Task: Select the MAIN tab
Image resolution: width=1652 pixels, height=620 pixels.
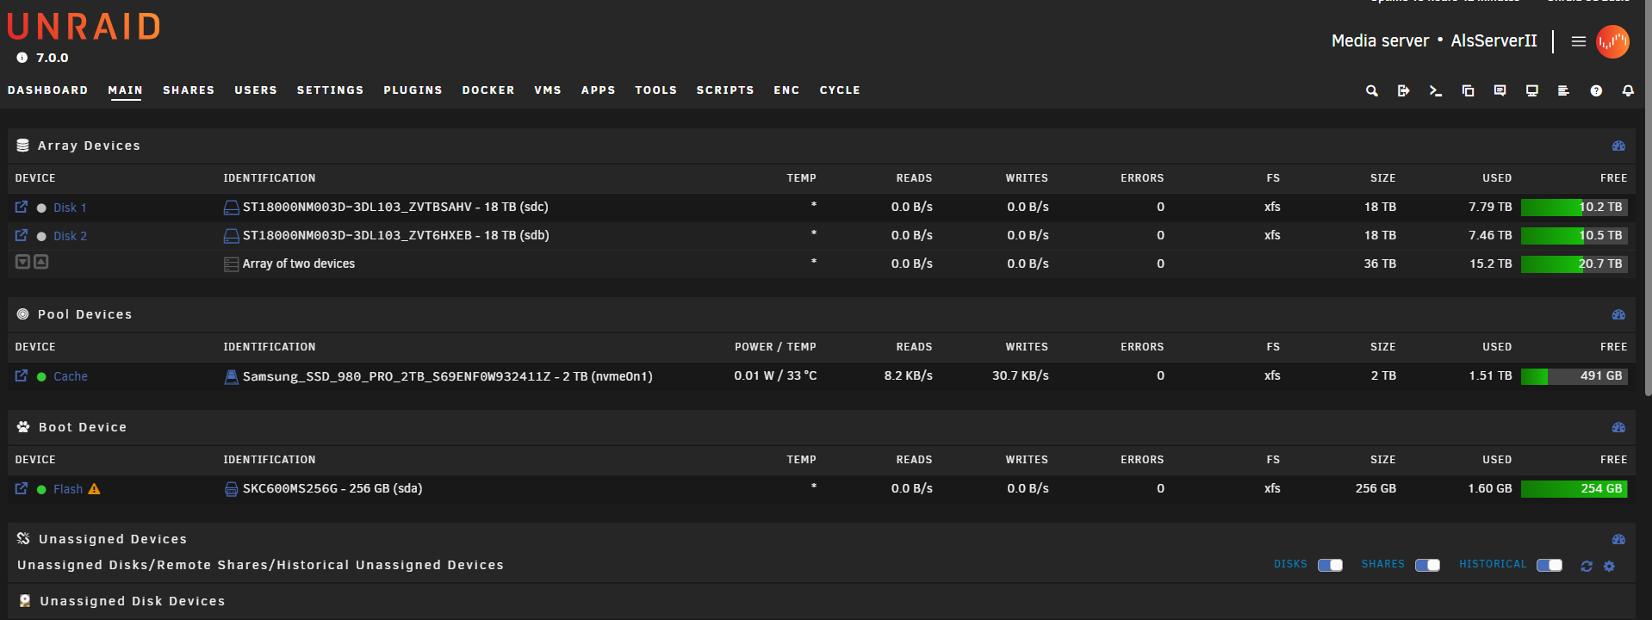Action: pos(125,90)
